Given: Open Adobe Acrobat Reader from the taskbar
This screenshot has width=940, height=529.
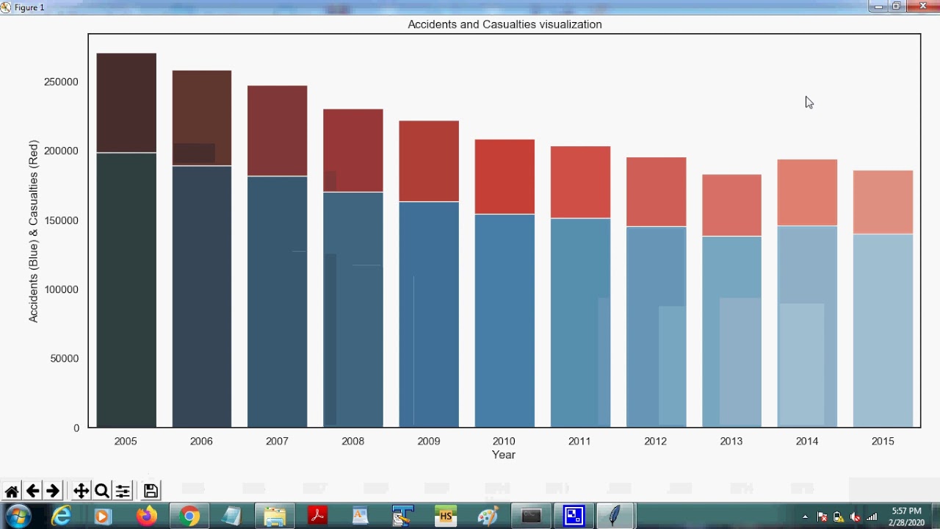Looking at the screenshot, I should tap(317, 517).
